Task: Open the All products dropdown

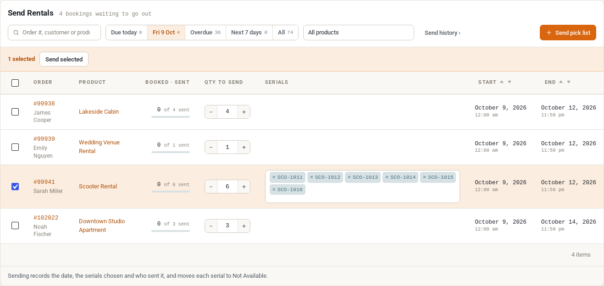Action: pyautogui.click(x=359, y=33)
